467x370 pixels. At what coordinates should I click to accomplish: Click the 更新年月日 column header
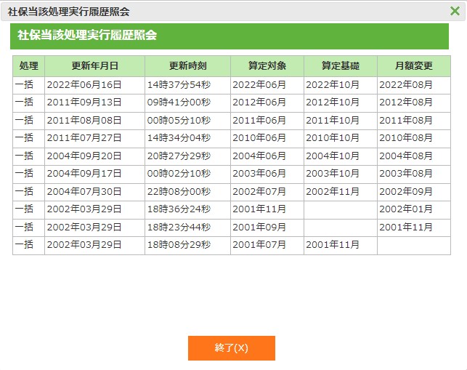94,66
